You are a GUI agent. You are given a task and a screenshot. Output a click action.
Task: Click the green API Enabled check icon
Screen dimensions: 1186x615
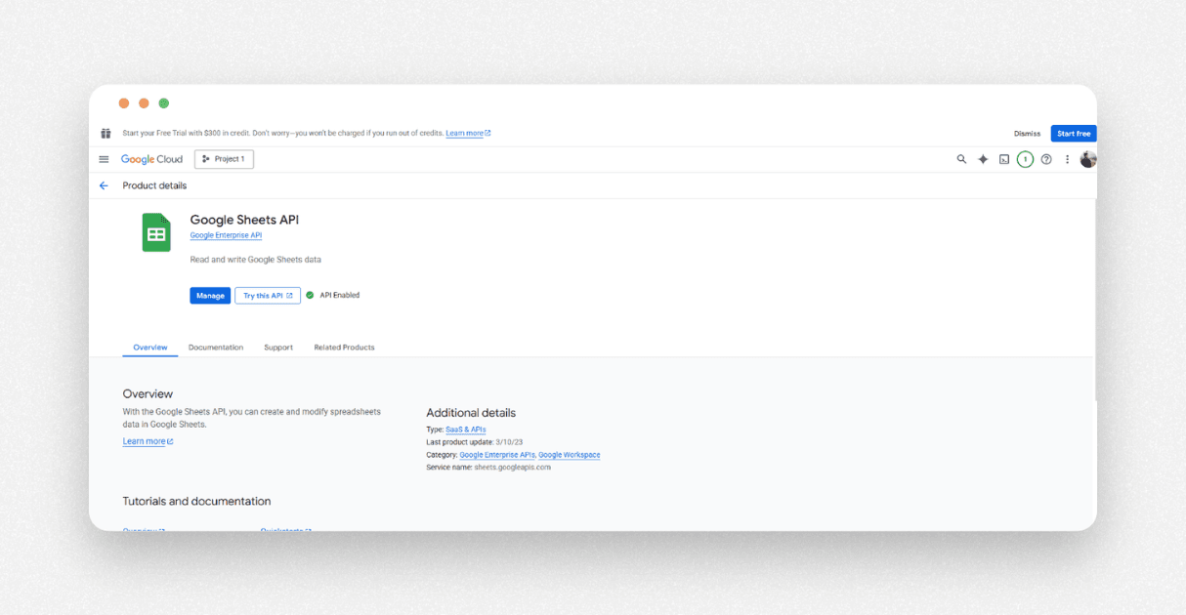[310, 295]
